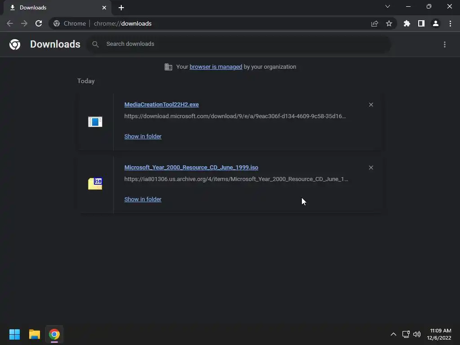Viewport: 460px width, 345px height.
Task: Click the Search downloads field
Action: tap(238, 44)
